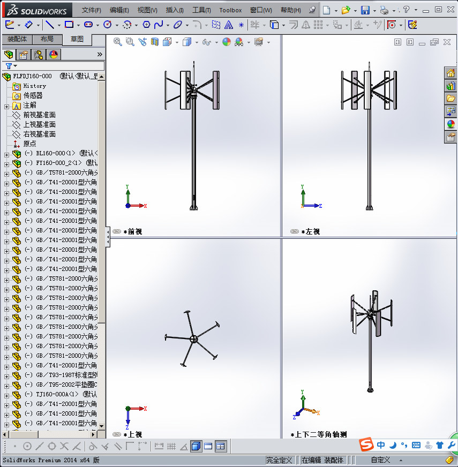Open the ConfigurationManager tab icon
The image size is (458, 467).
39,54
